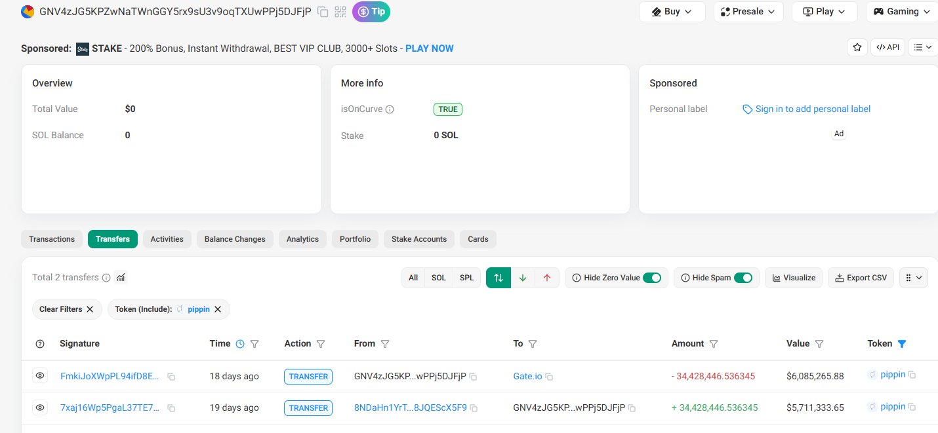938x433 pixels.
Task: Remove the pippin token filter chip
Action: pos(218,309)
